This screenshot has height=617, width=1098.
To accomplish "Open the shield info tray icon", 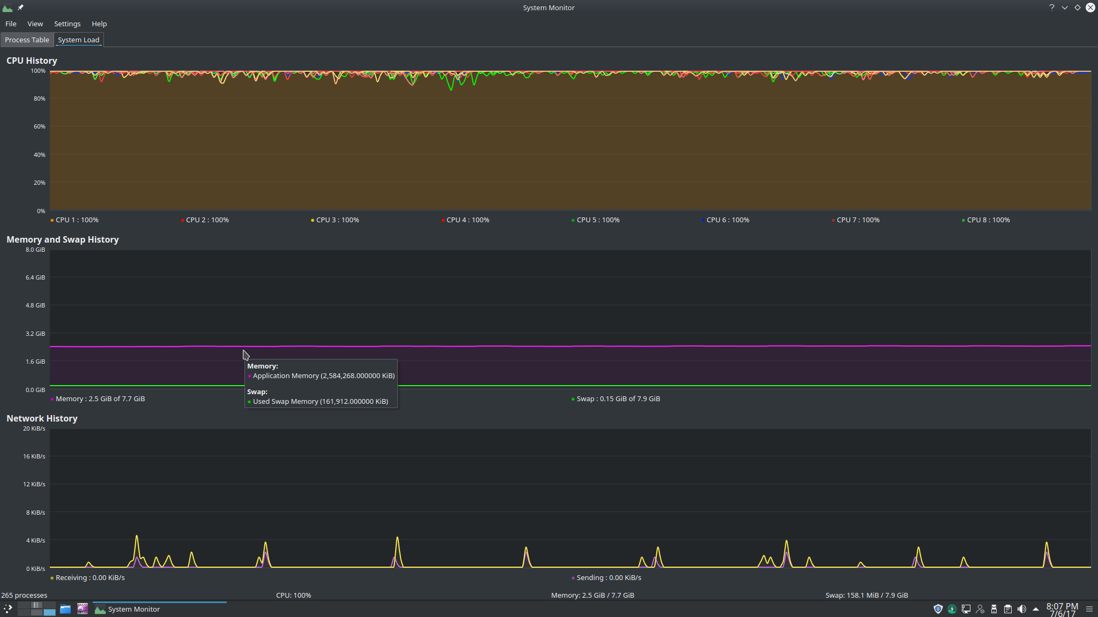I will pyautogui.click(x=938, y=609).
